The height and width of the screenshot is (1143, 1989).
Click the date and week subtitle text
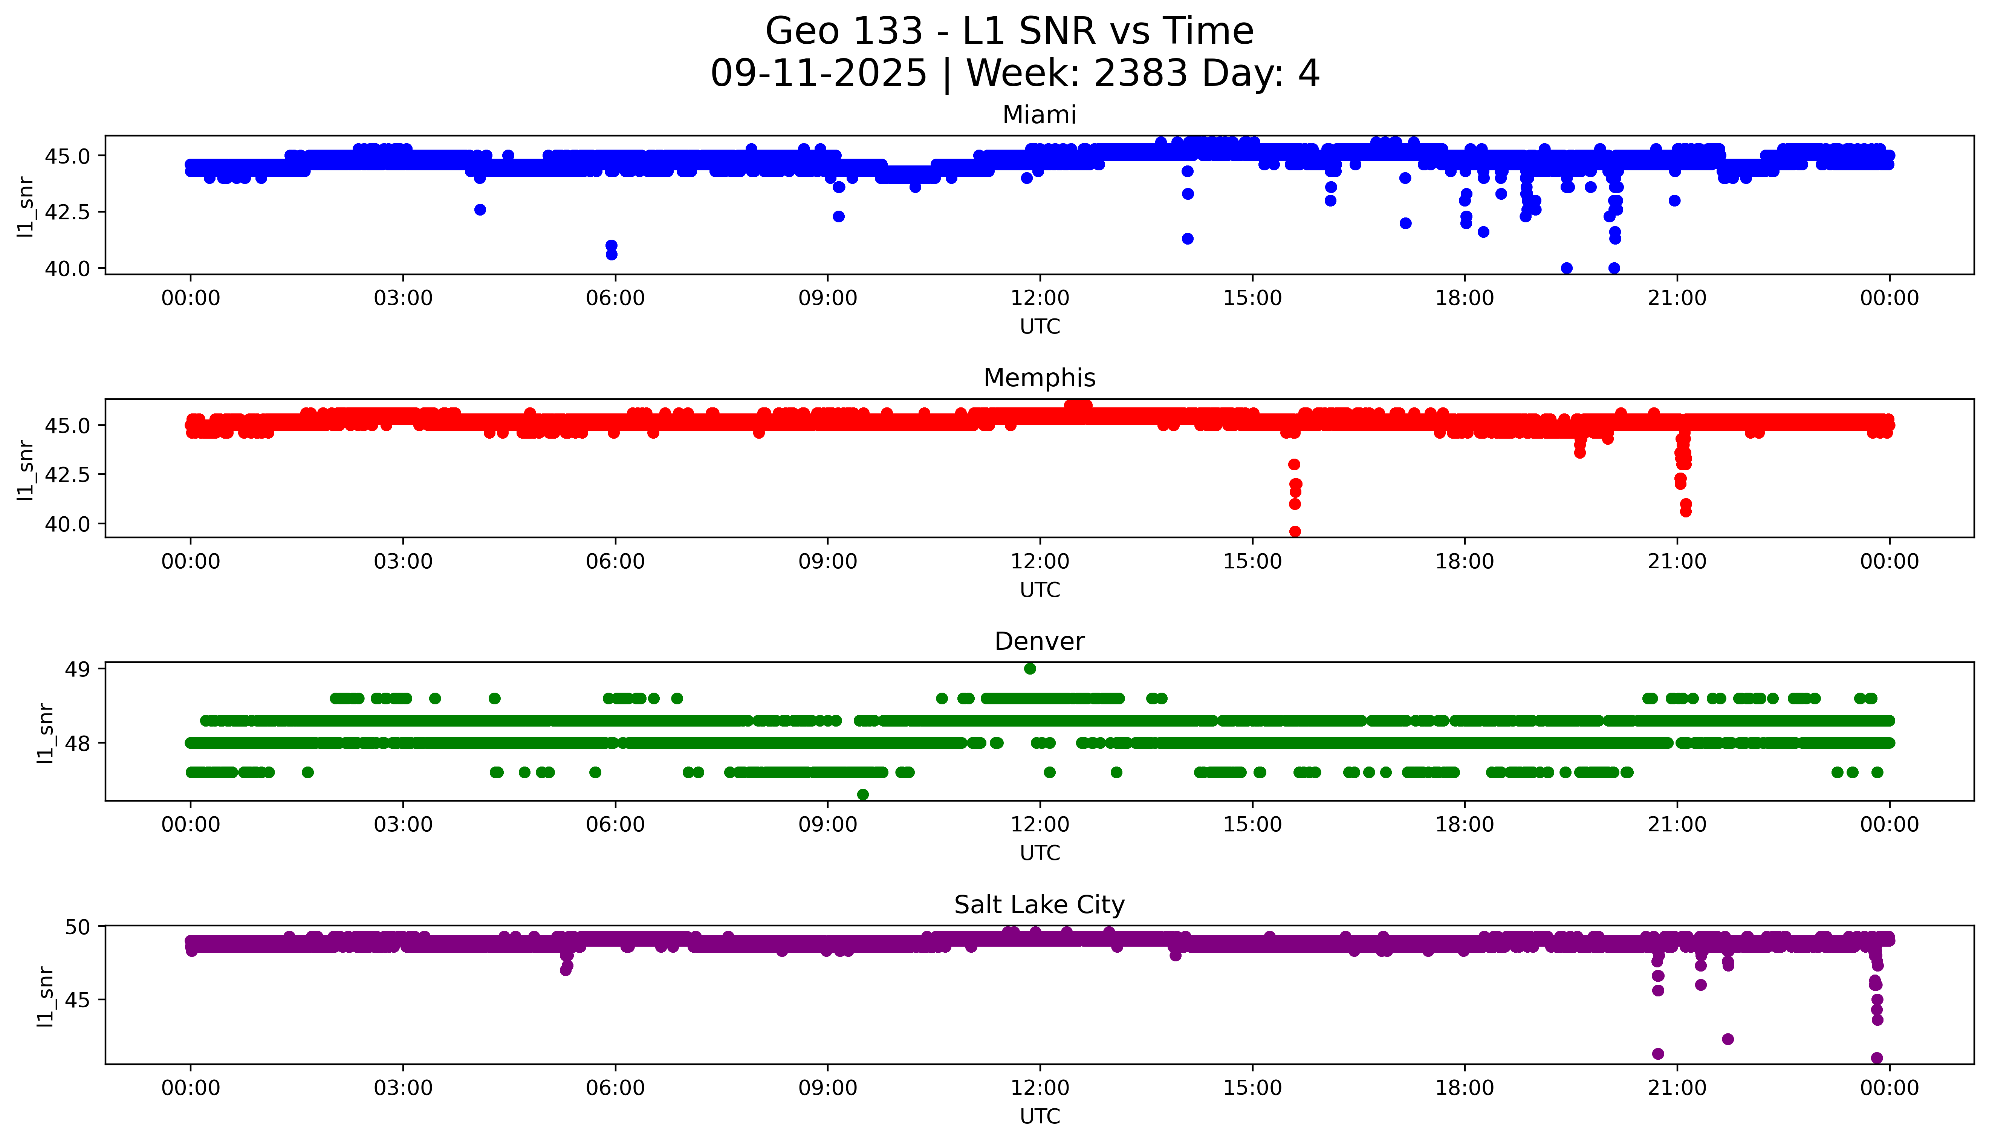coord(1015,74)
